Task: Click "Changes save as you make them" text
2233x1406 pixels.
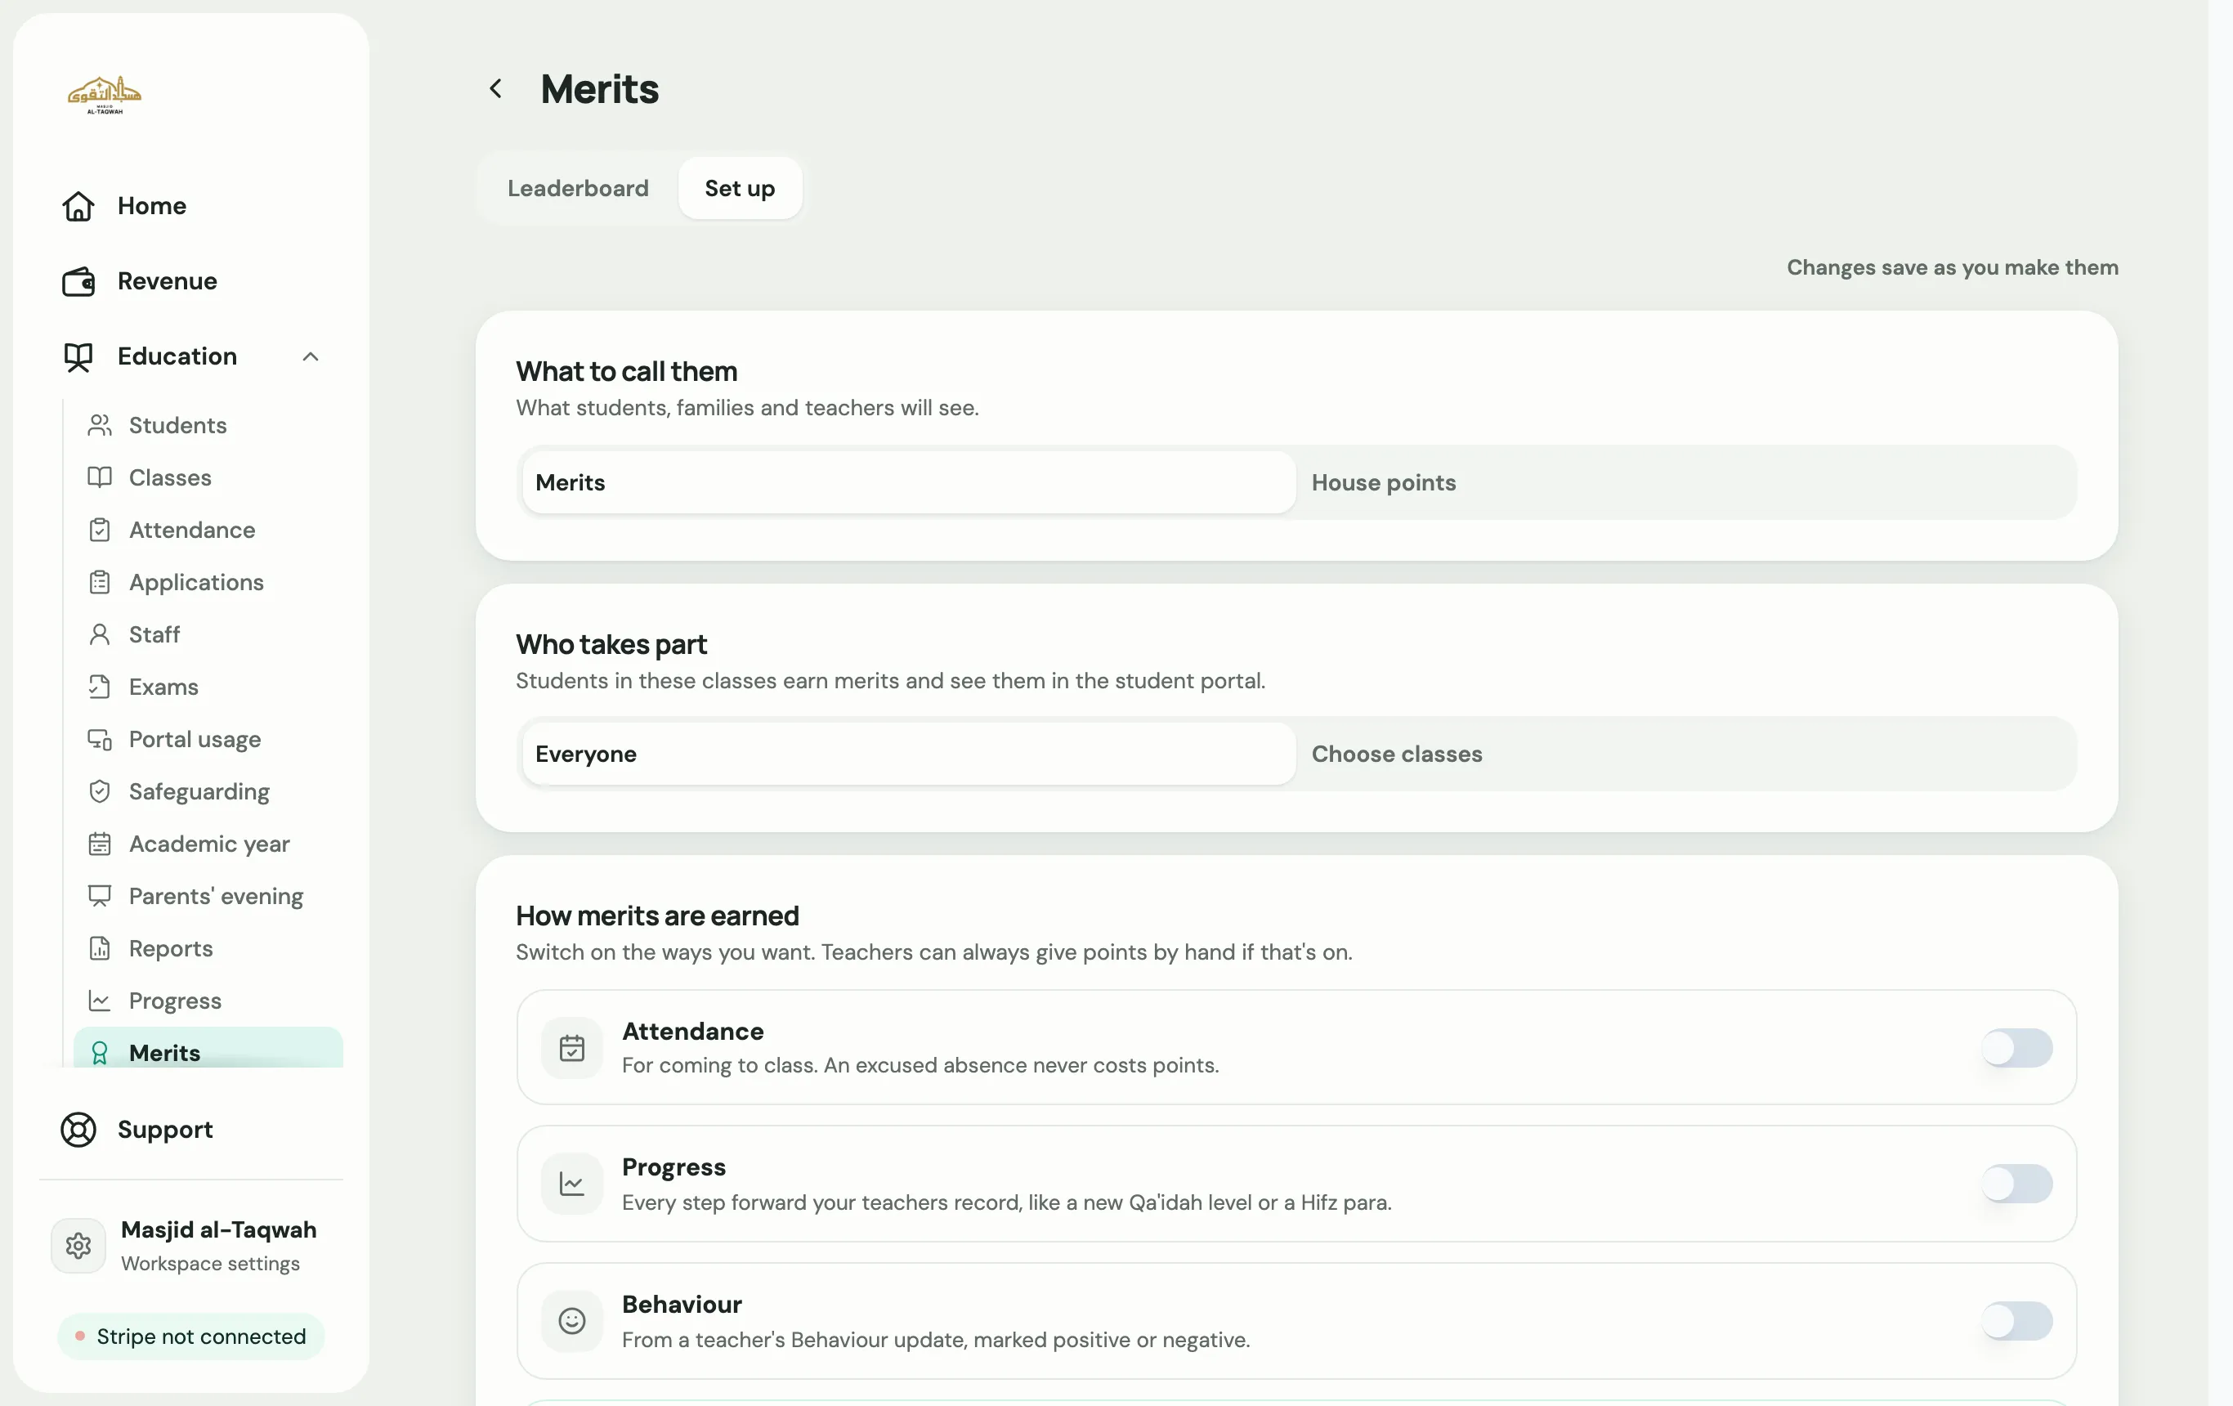Action: click(1952, 268)
